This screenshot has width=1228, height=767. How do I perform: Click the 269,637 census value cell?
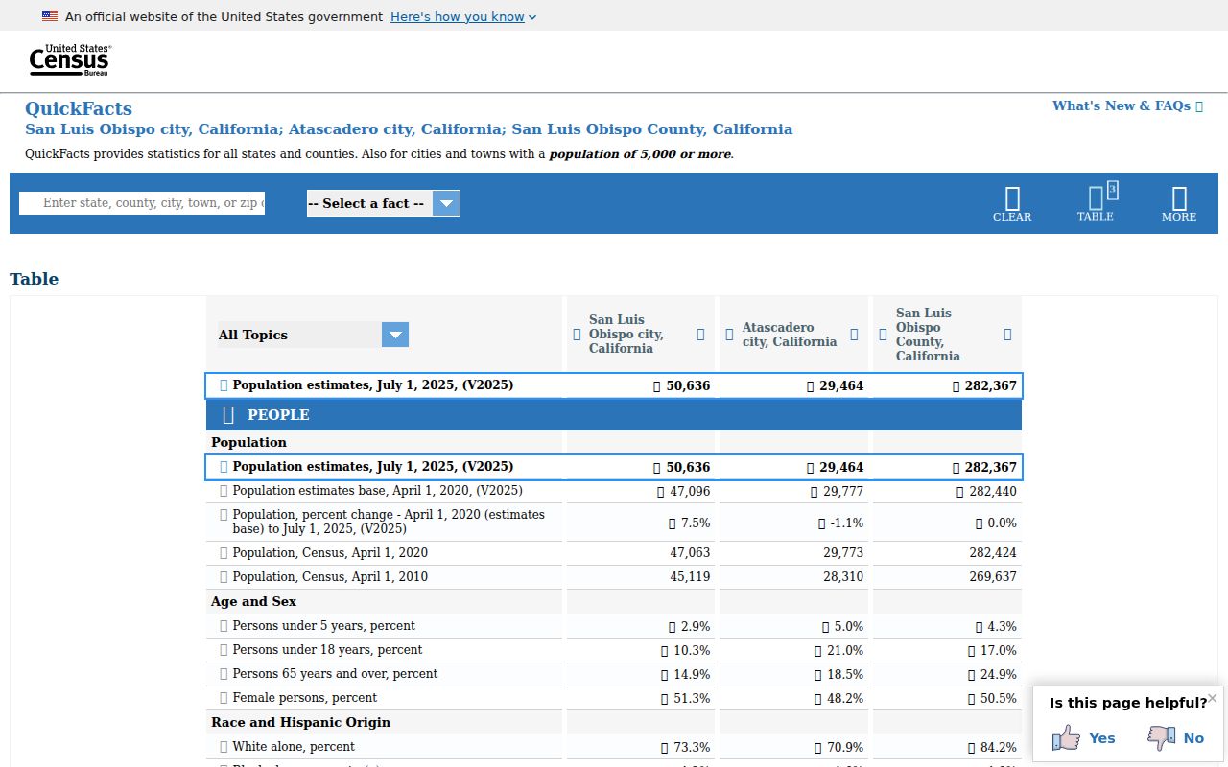(993, 576)
